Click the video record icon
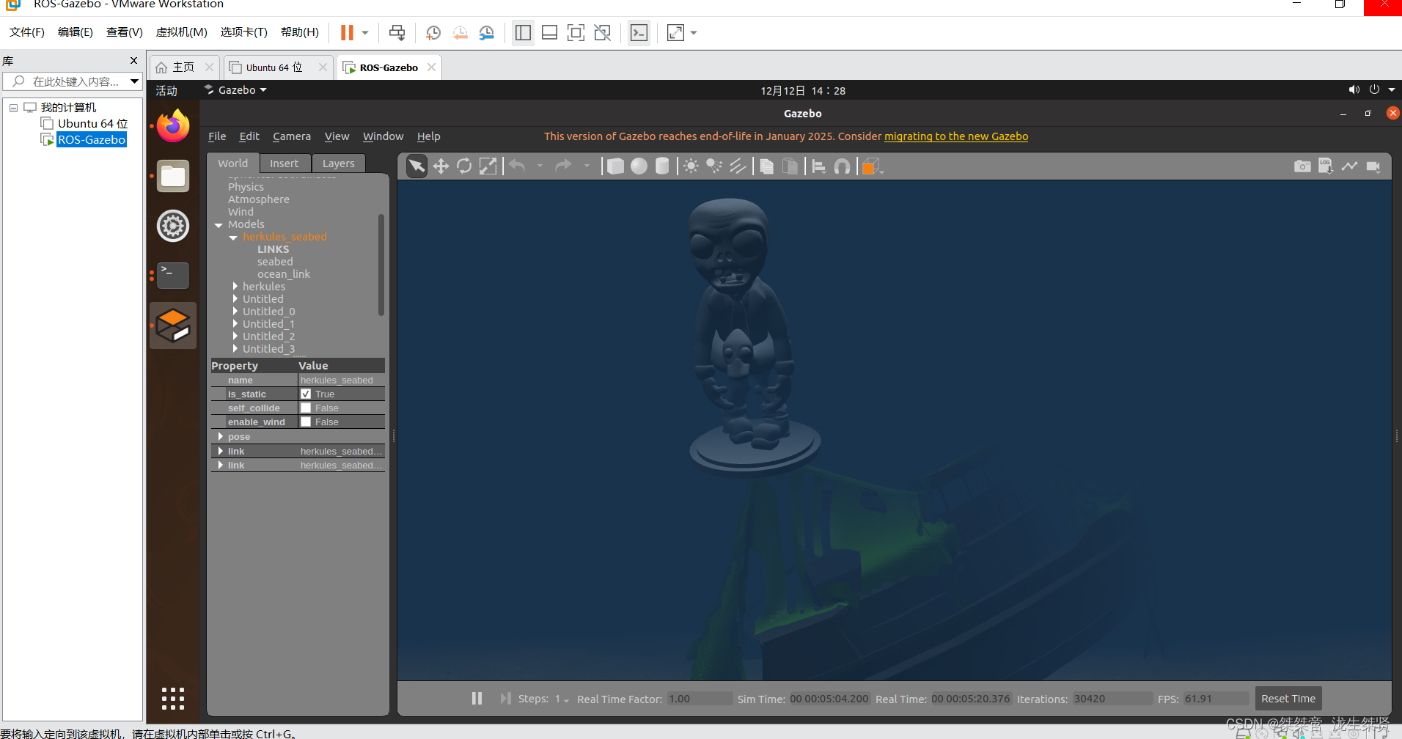The height and width of the screenshot is (739, 1402). 1373,166
